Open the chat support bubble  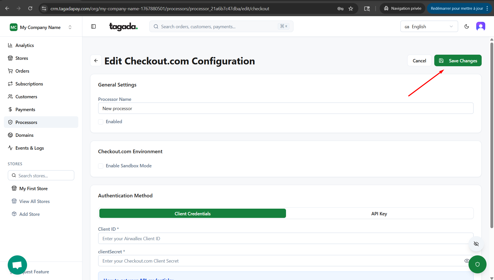17,265
